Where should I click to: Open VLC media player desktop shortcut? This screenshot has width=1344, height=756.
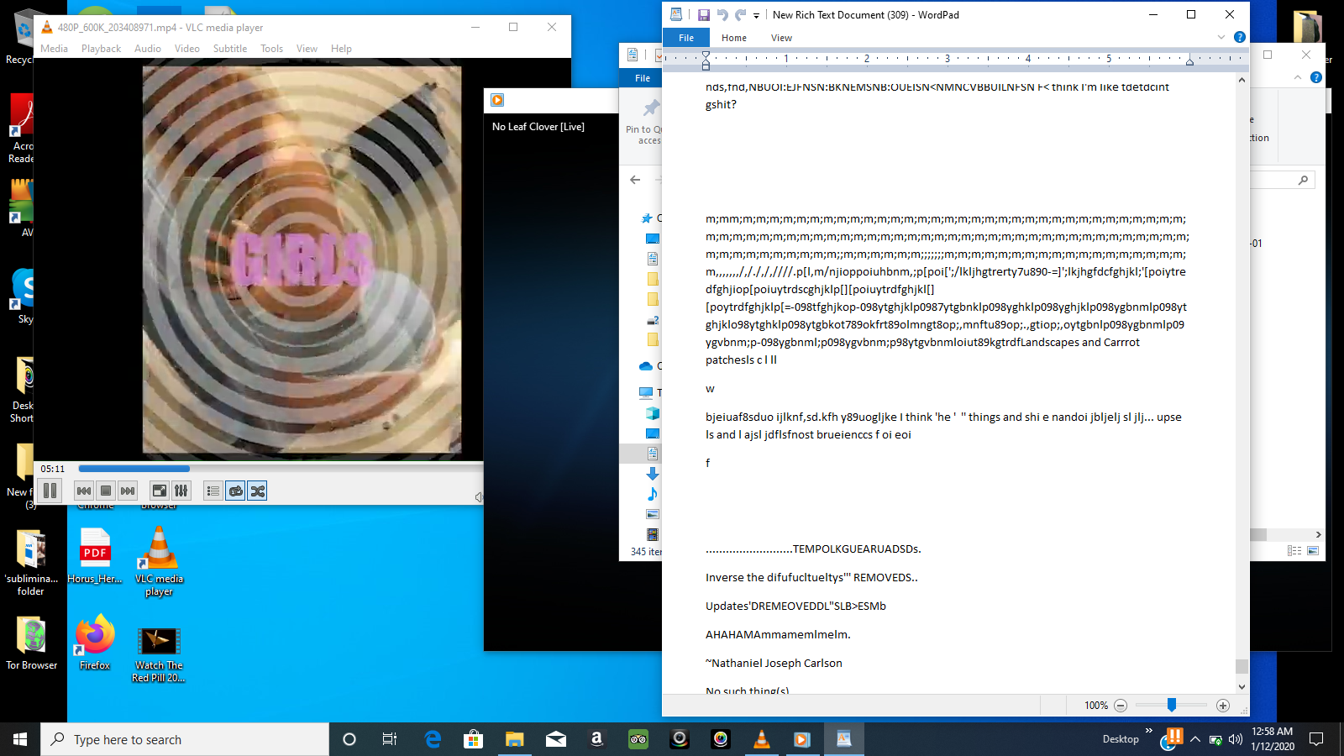coord(159,560)
